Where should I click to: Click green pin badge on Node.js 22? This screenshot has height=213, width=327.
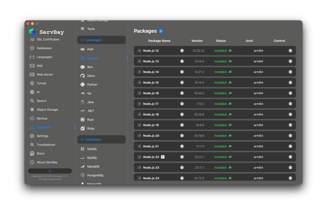tap(163, 157)
